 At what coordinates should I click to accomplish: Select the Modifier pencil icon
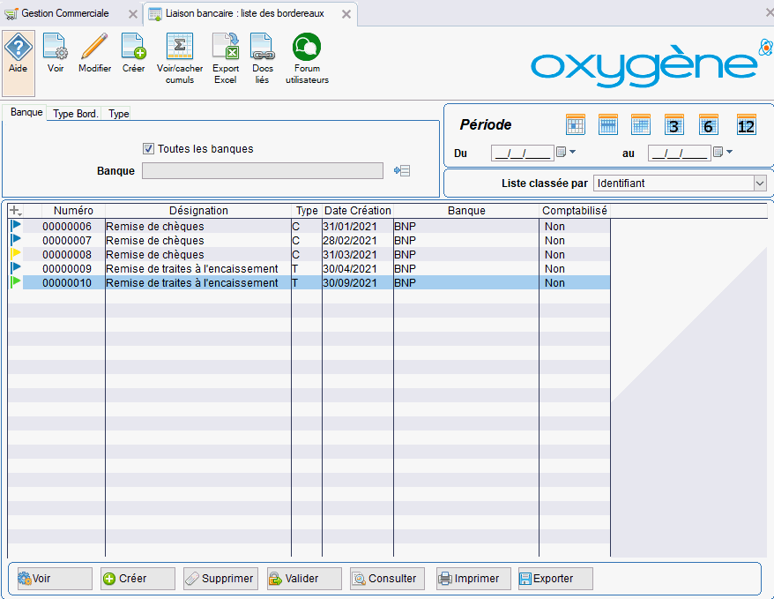pos(95,53)
